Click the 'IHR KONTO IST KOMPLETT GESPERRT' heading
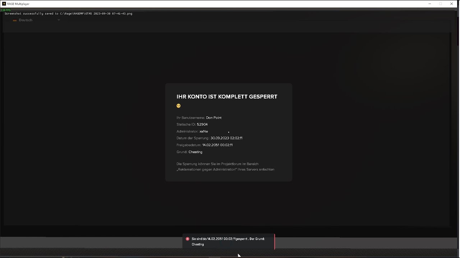Viewport: 460px width, 258px height. click(227, 97)
